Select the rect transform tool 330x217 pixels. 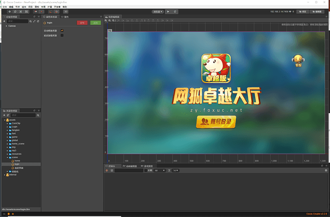(x=26, y=11)
